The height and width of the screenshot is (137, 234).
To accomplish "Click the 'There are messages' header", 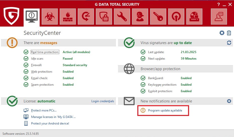I will point(40,43).
